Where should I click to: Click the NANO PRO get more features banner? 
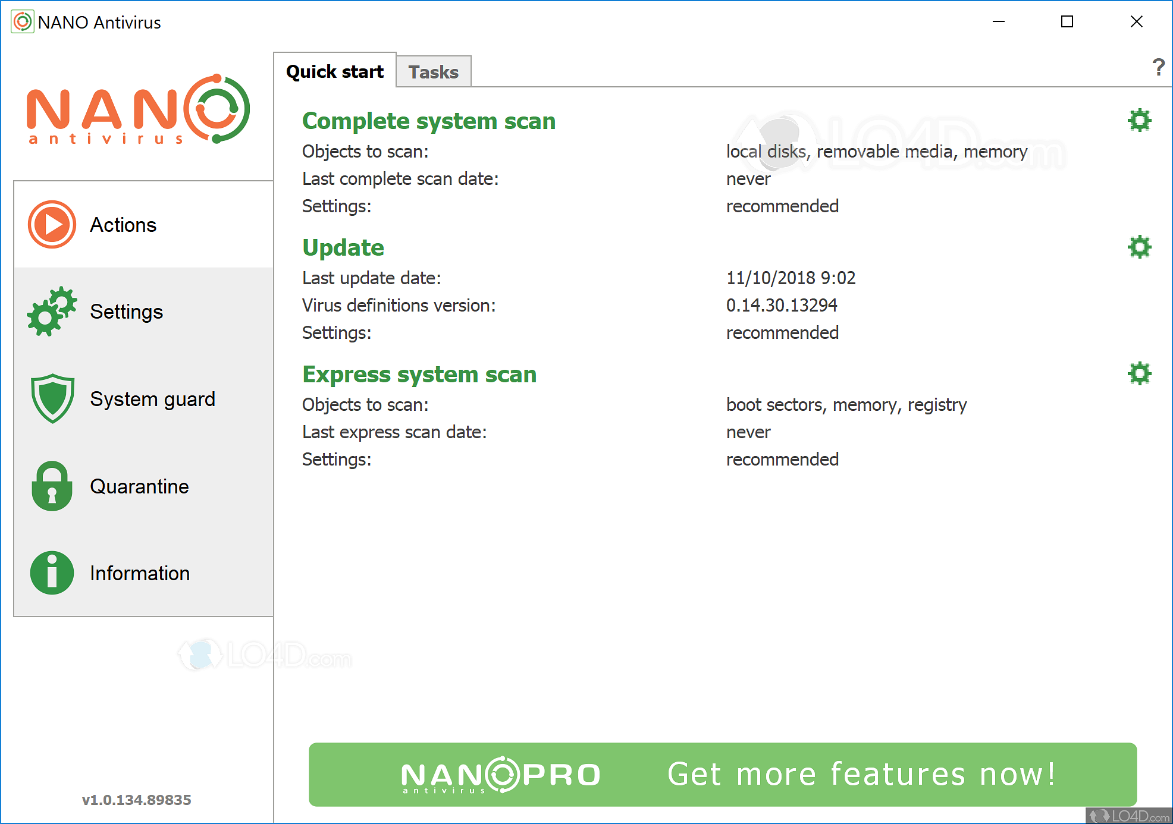point(723,774)
